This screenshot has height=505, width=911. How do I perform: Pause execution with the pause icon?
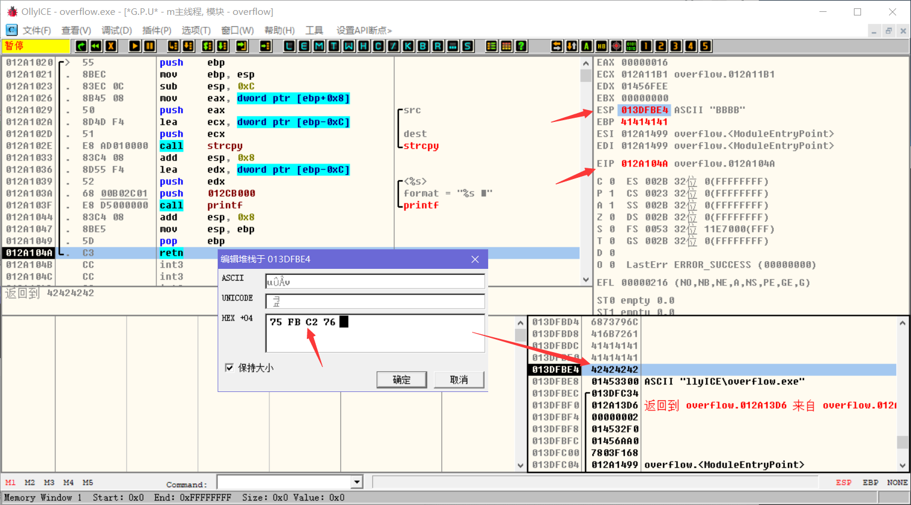150,46
